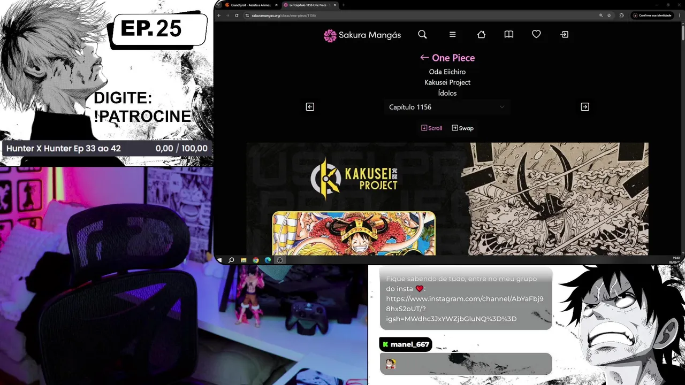Click the browser back arrow
The width and height of the screenshot is (685, 385).
[219, 16]
